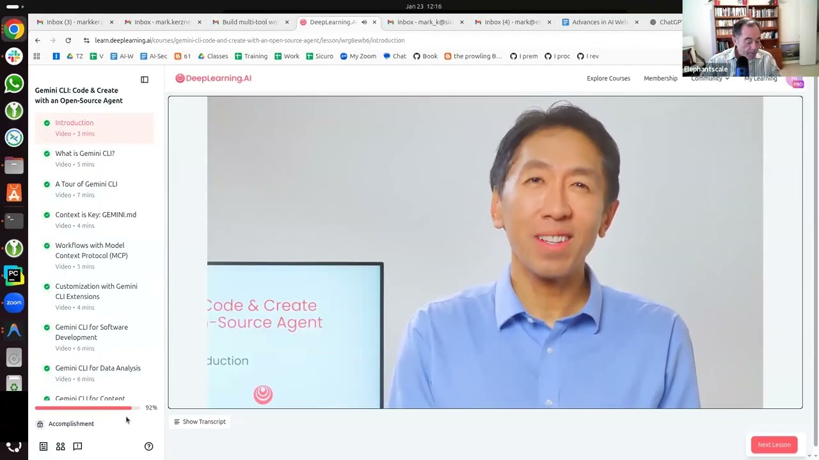This screenshot has height=460, width=819.
Task: Click the browser reload button
Action: [x=68, y=40]
